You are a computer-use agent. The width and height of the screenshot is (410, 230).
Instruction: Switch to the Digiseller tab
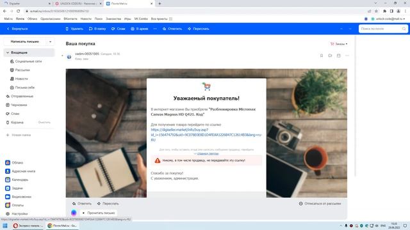point(26,4)
